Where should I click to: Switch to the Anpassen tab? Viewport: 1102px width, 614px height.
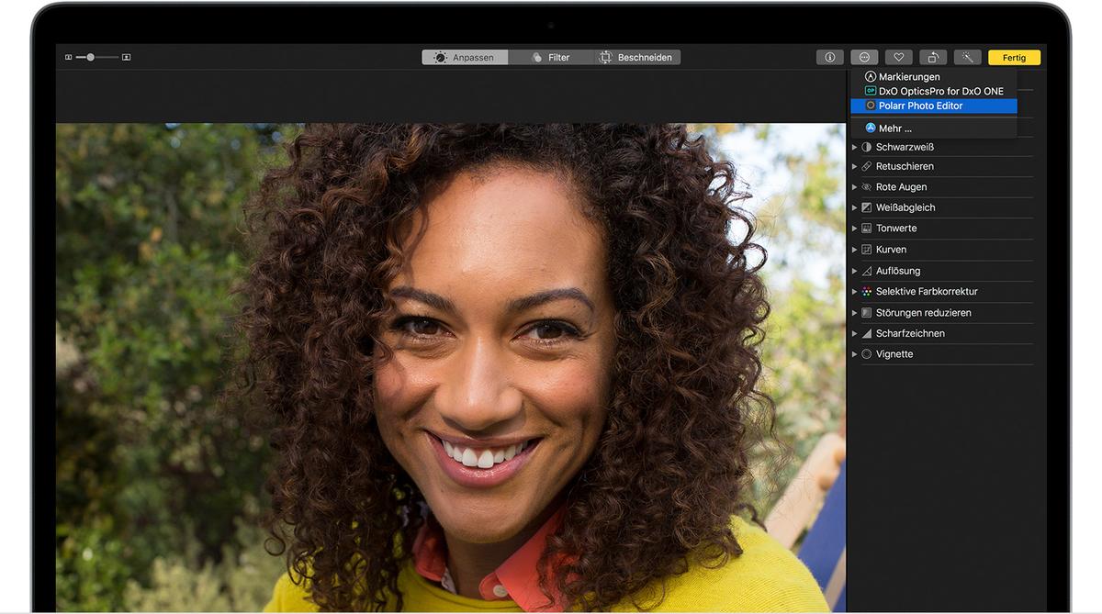pos(465,57)
